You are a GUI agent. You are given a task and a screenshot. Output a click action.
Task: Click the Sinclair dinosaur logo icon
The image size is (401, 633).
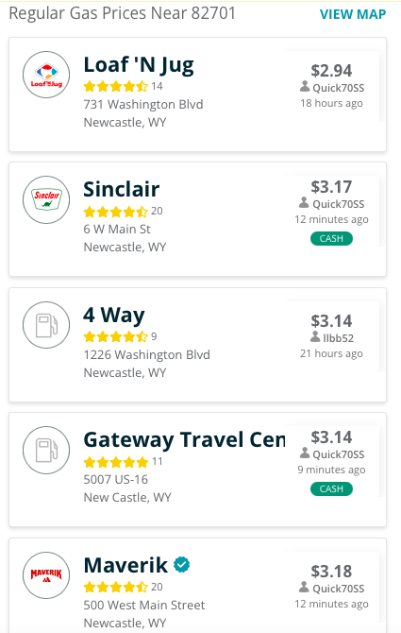click(x=46, y=200)
